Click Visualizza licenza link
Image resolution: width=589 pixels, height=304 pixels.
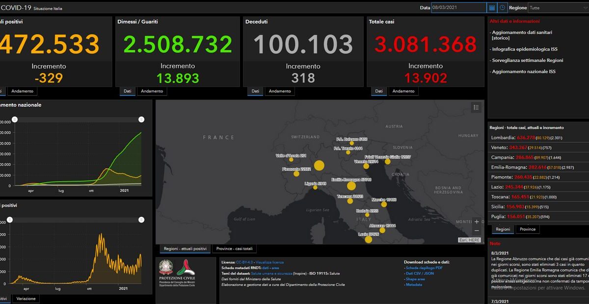pos(269,262)
